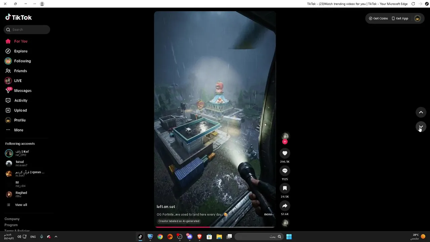Open the Windows Start menu
The image size is (430, 242).
pyautogui.click(x=289, y=237)
